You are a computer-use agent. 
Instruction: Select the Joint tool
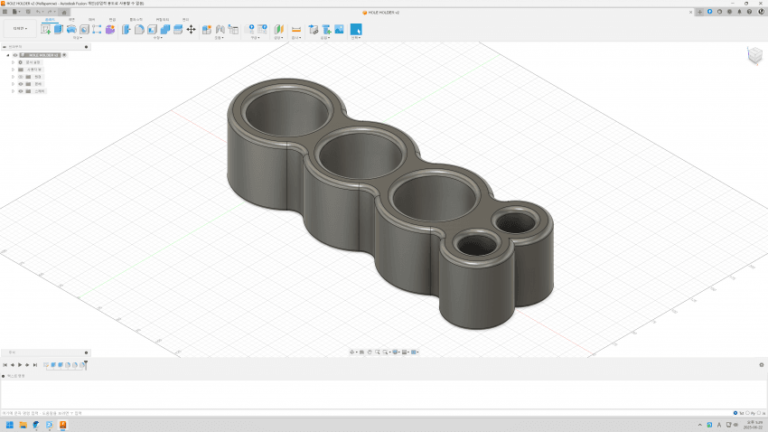tap(220, 30)
